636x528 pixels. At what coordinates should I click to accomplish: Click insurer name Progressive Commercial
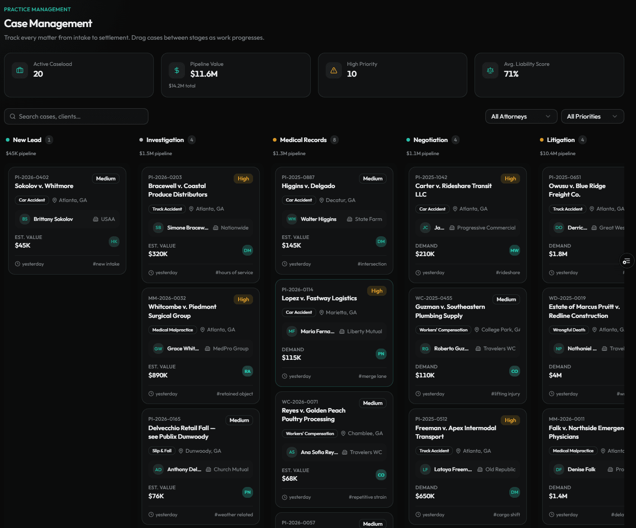[486, 228]
